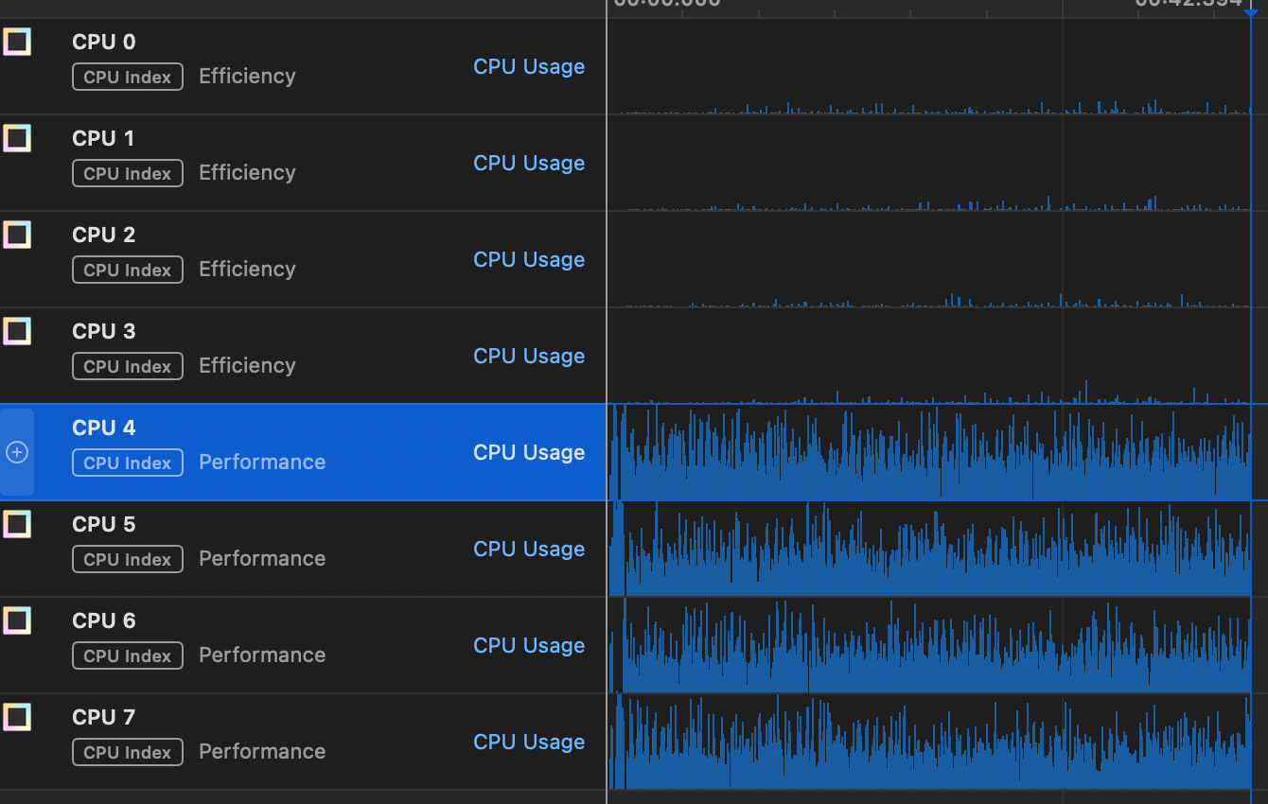The width and height of the screenshot is (1268, 804).
Task: Click the CPU Index badge under CPU 7
Action: pyautogui.click(x=128, y=753)
